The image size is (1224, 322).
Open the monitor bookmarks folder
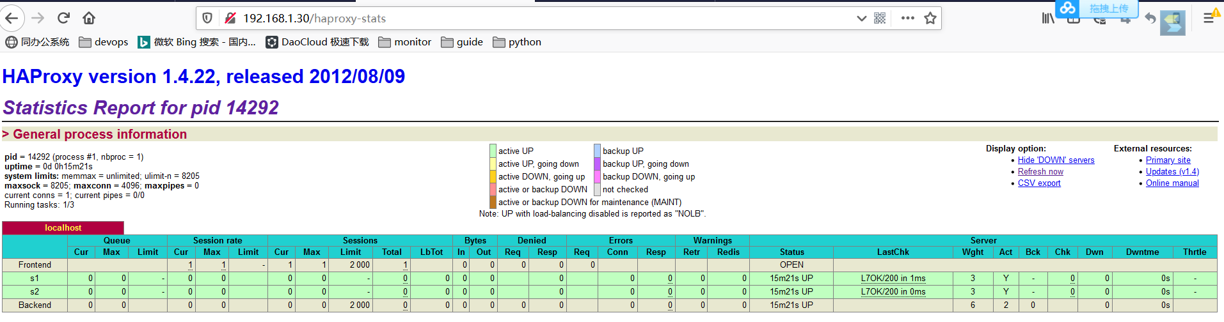pos(405,42)
